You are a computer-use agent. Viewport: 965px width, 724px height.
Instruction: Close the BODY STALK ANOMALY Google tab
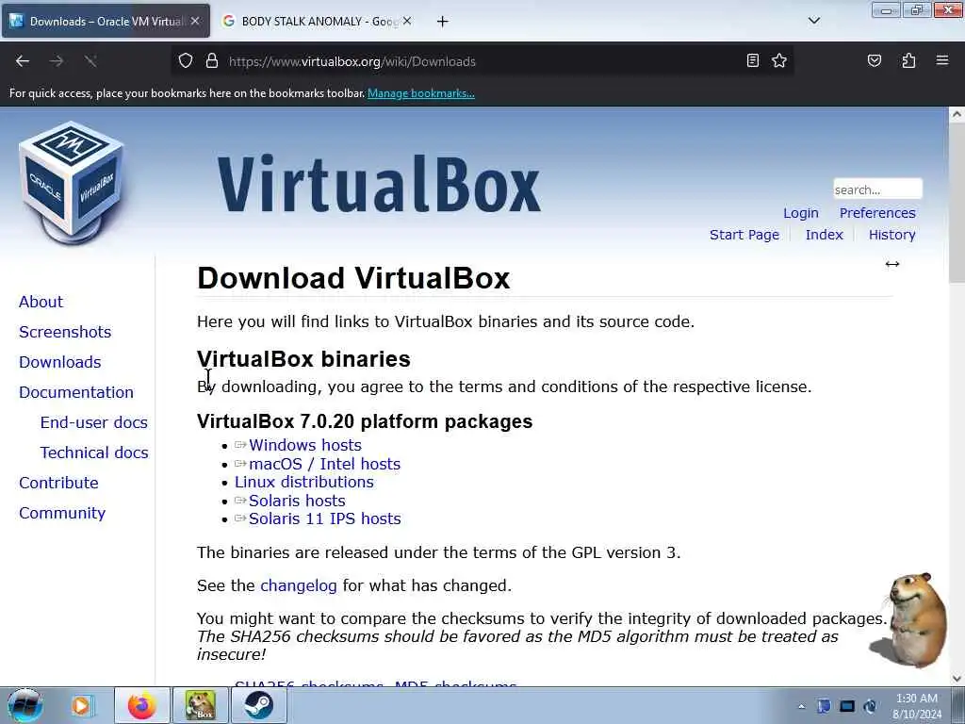click(x=407, y=21)
